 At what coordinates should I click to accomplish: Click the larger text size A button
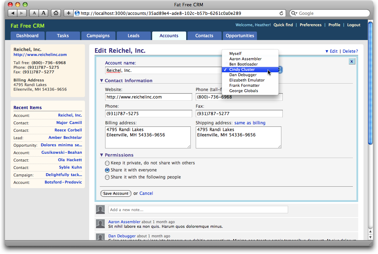tap(43, 13)
